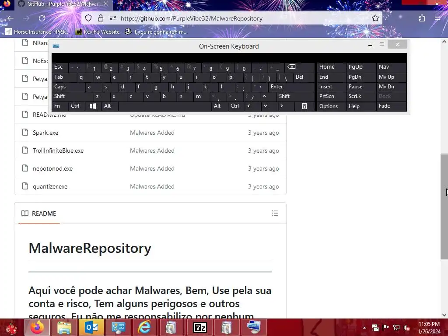The height and width of the screenshot is (336, 448).
Task: Open the TrollInfiniteBlue.exe file
Action: pos(58,150)
